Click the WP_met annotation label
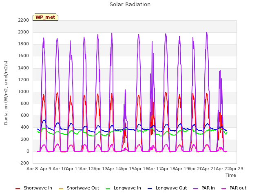Image resolution: width=261 pixels, height=196 pixels. 45,17
